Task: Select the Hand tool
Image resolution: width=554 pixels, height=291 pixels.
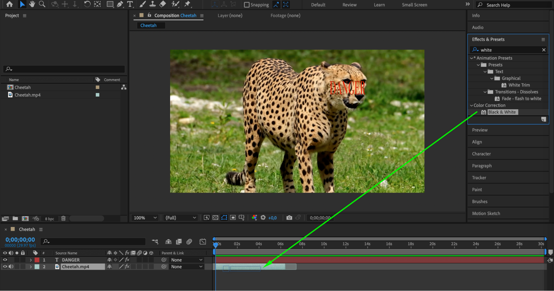Action: tap(32, 4)
